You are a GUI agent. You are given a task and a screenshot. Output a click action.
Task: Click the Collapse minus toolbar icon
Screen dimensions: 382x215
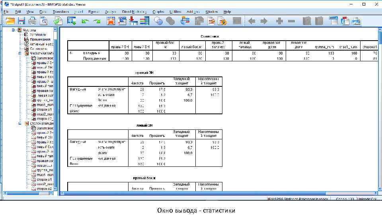[x=291, y=21]
